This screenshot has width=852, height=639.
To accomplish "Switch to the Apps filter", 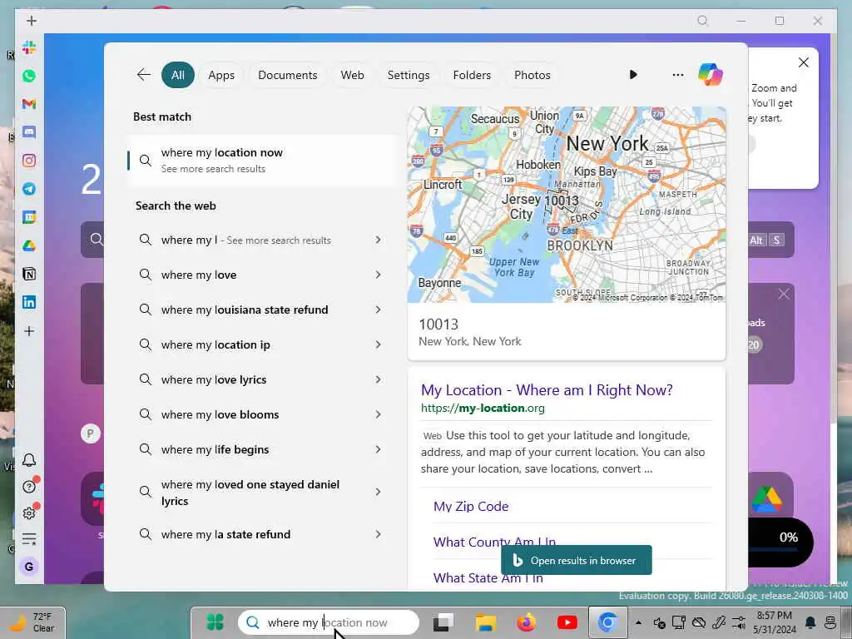I will click(x=221, y=75).
